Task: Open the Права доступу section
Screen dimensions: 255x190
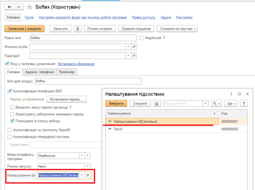Action: (x=144, y=17)
